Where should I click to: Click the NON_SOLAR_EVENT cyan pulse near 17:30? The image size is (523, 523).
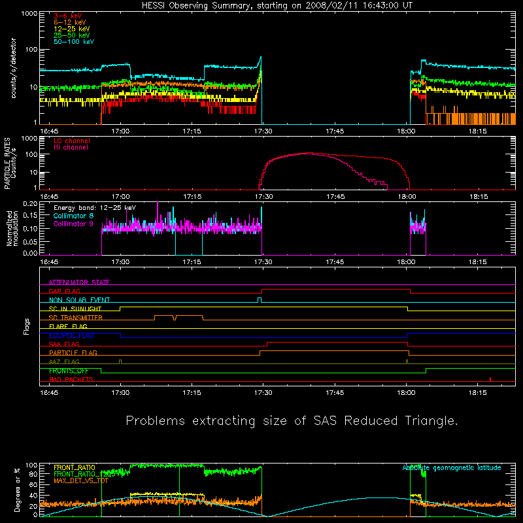click(260, 300)
